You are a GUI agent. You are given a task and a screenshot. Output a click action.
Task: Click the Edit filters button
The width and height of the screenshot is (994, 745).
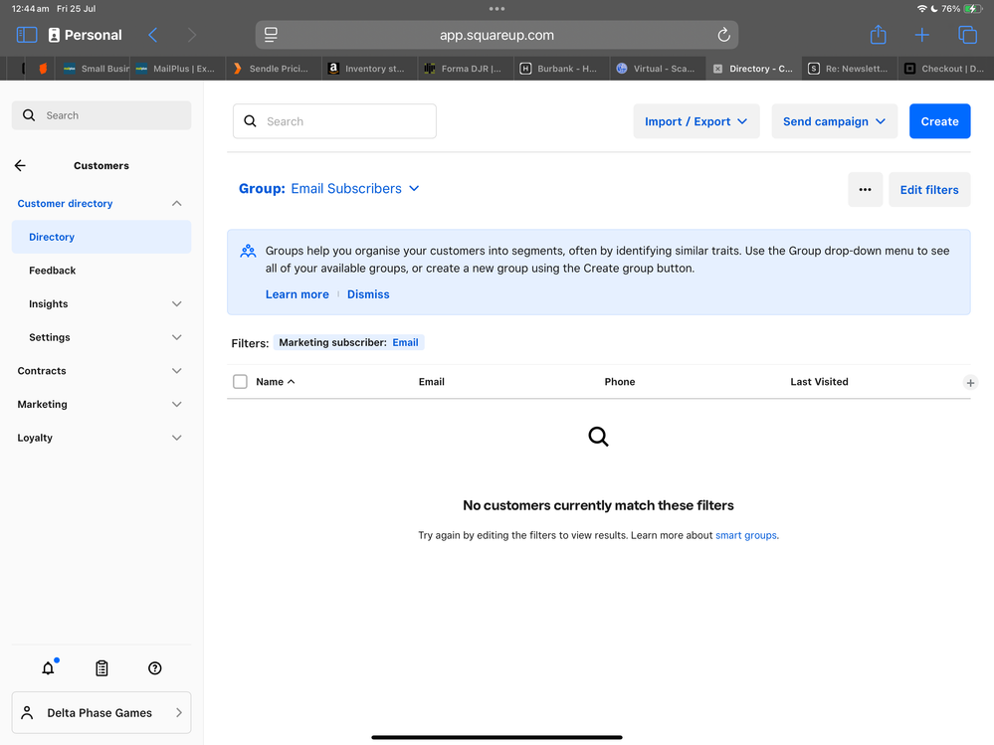928,190
